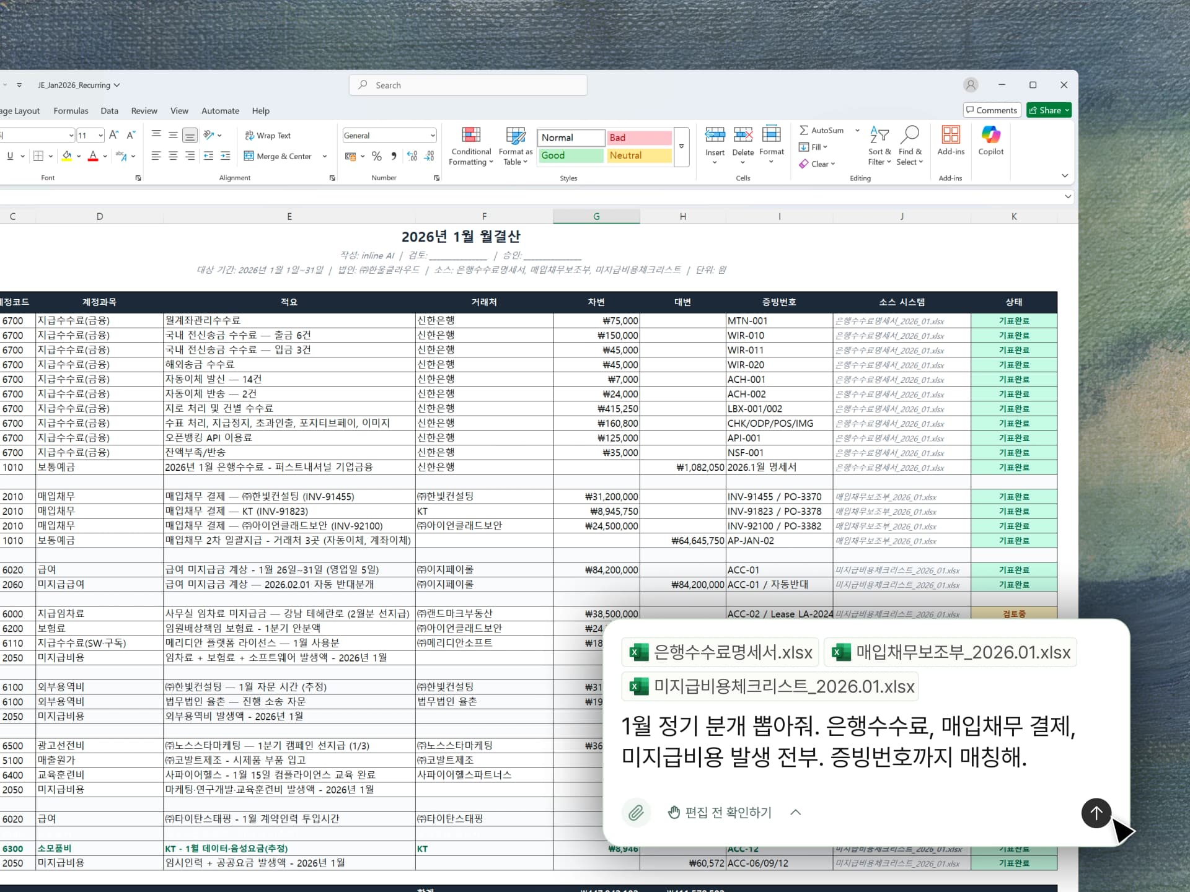Click the Add-ins icon
Viewport: 1190px width, 892px height.
tap(950, 135)
